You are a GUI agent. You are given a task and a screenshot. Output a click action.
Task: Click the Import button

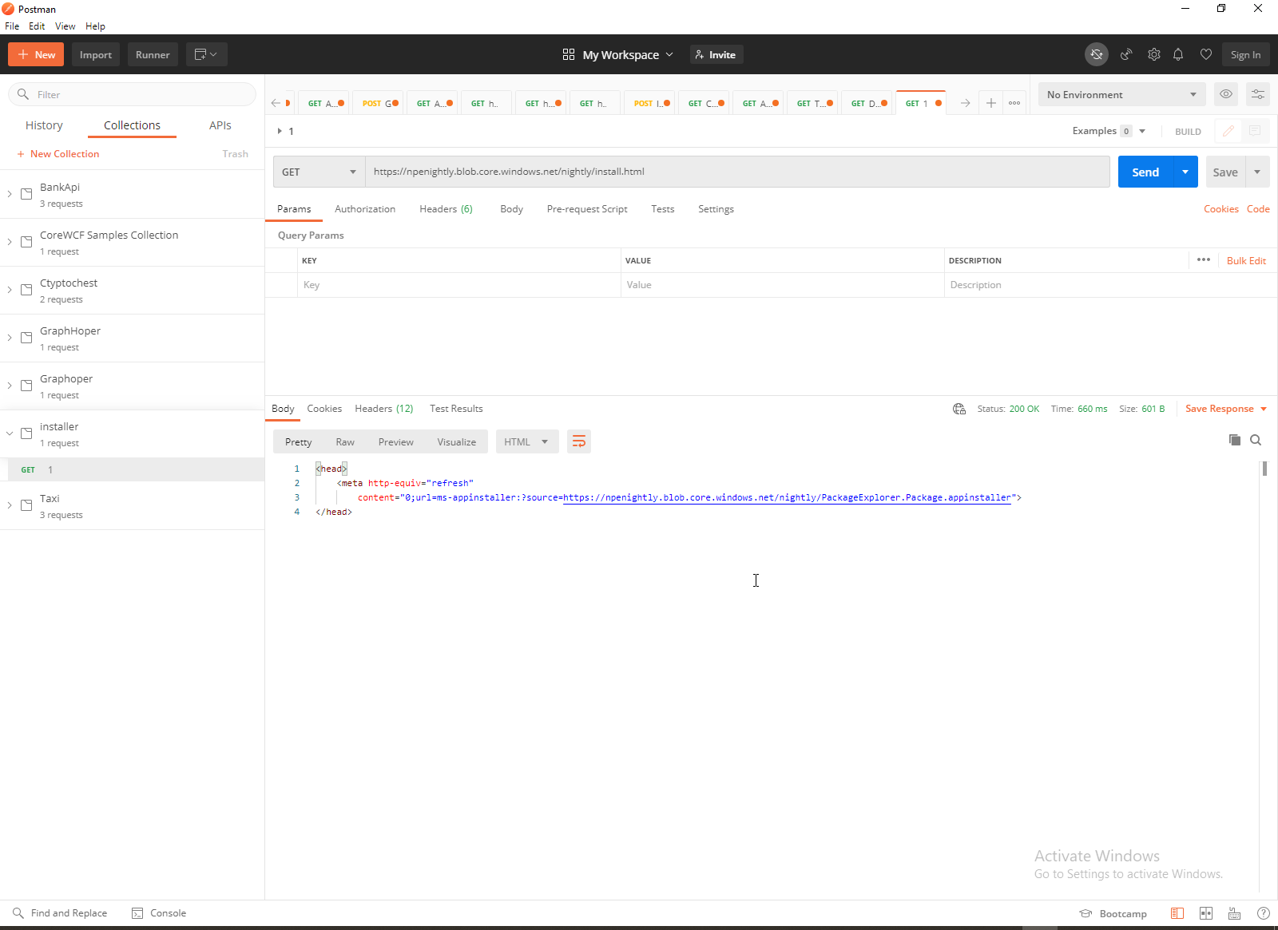[96, 54]
